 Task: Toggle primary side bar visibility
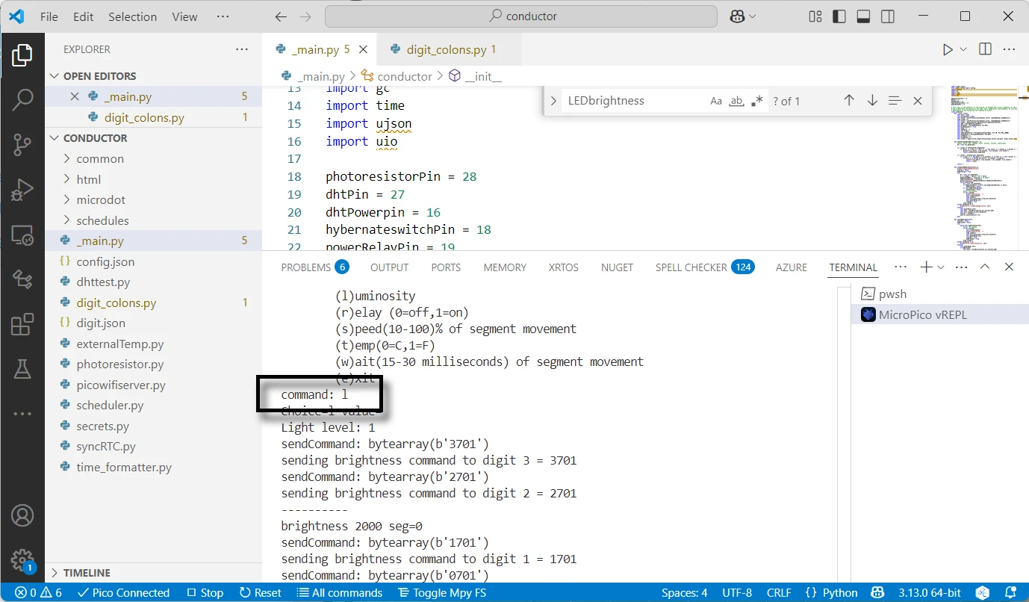[x=839, y=16]
